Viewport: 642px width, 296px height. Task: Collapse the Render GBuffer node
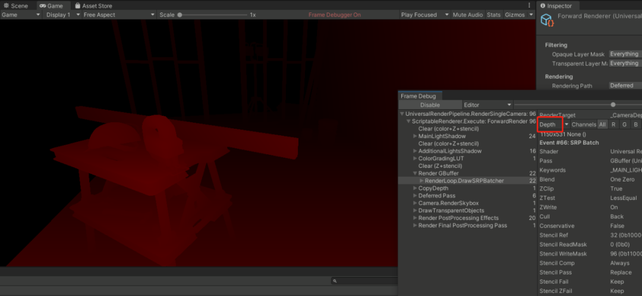[414, 173]
